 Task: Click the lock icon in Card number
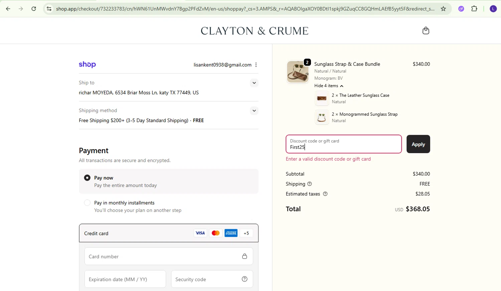(244, 256)
